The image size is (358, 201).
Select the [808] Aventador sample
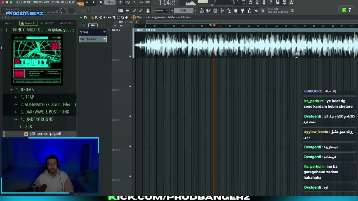[x=46, y=134]
